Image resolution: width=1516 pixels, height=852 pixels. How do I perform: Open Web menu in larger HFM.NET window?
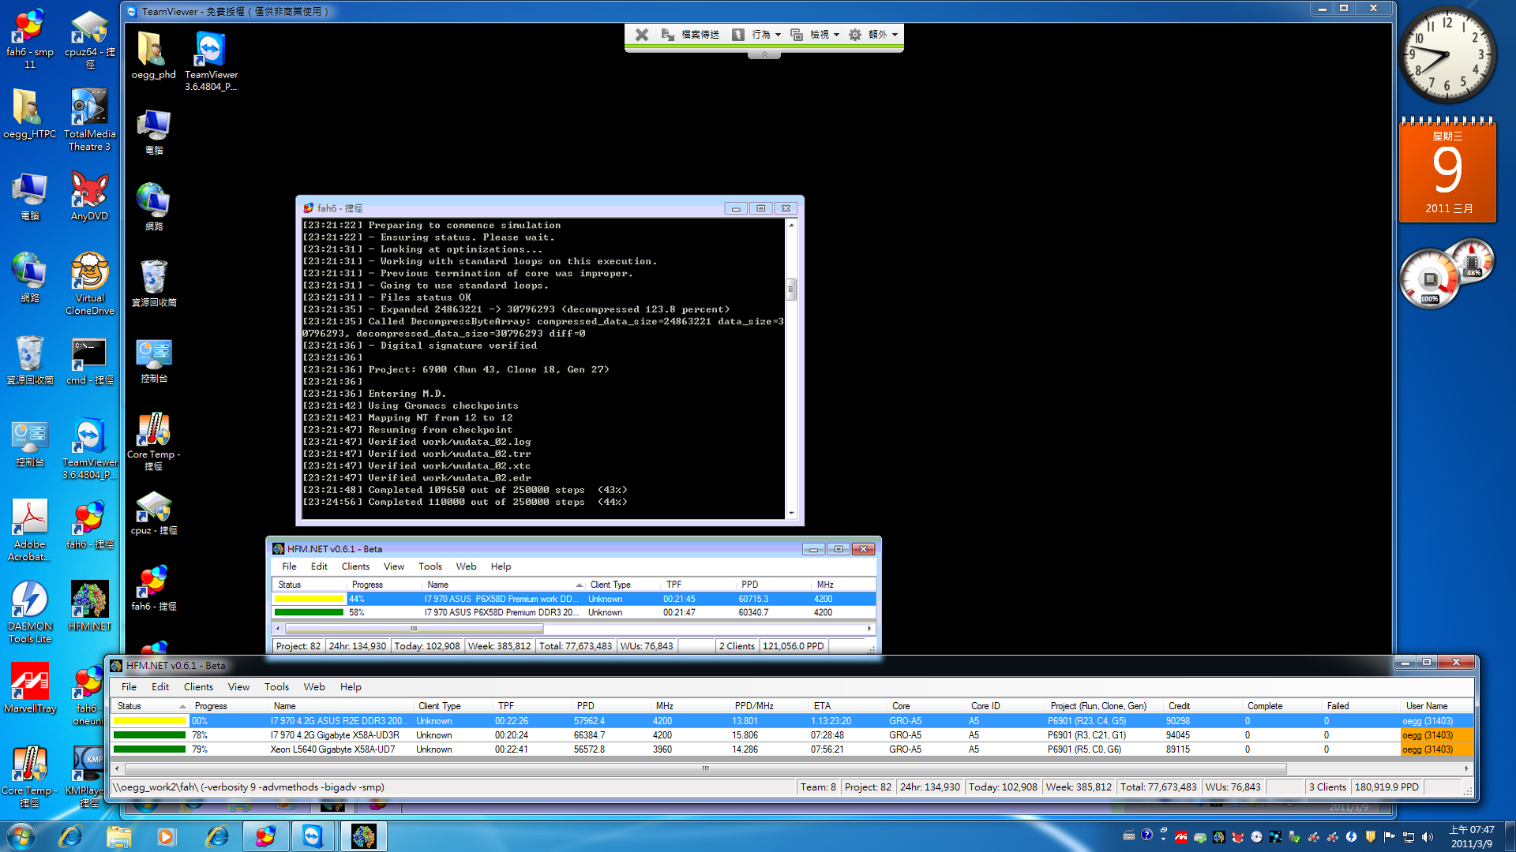314,687
